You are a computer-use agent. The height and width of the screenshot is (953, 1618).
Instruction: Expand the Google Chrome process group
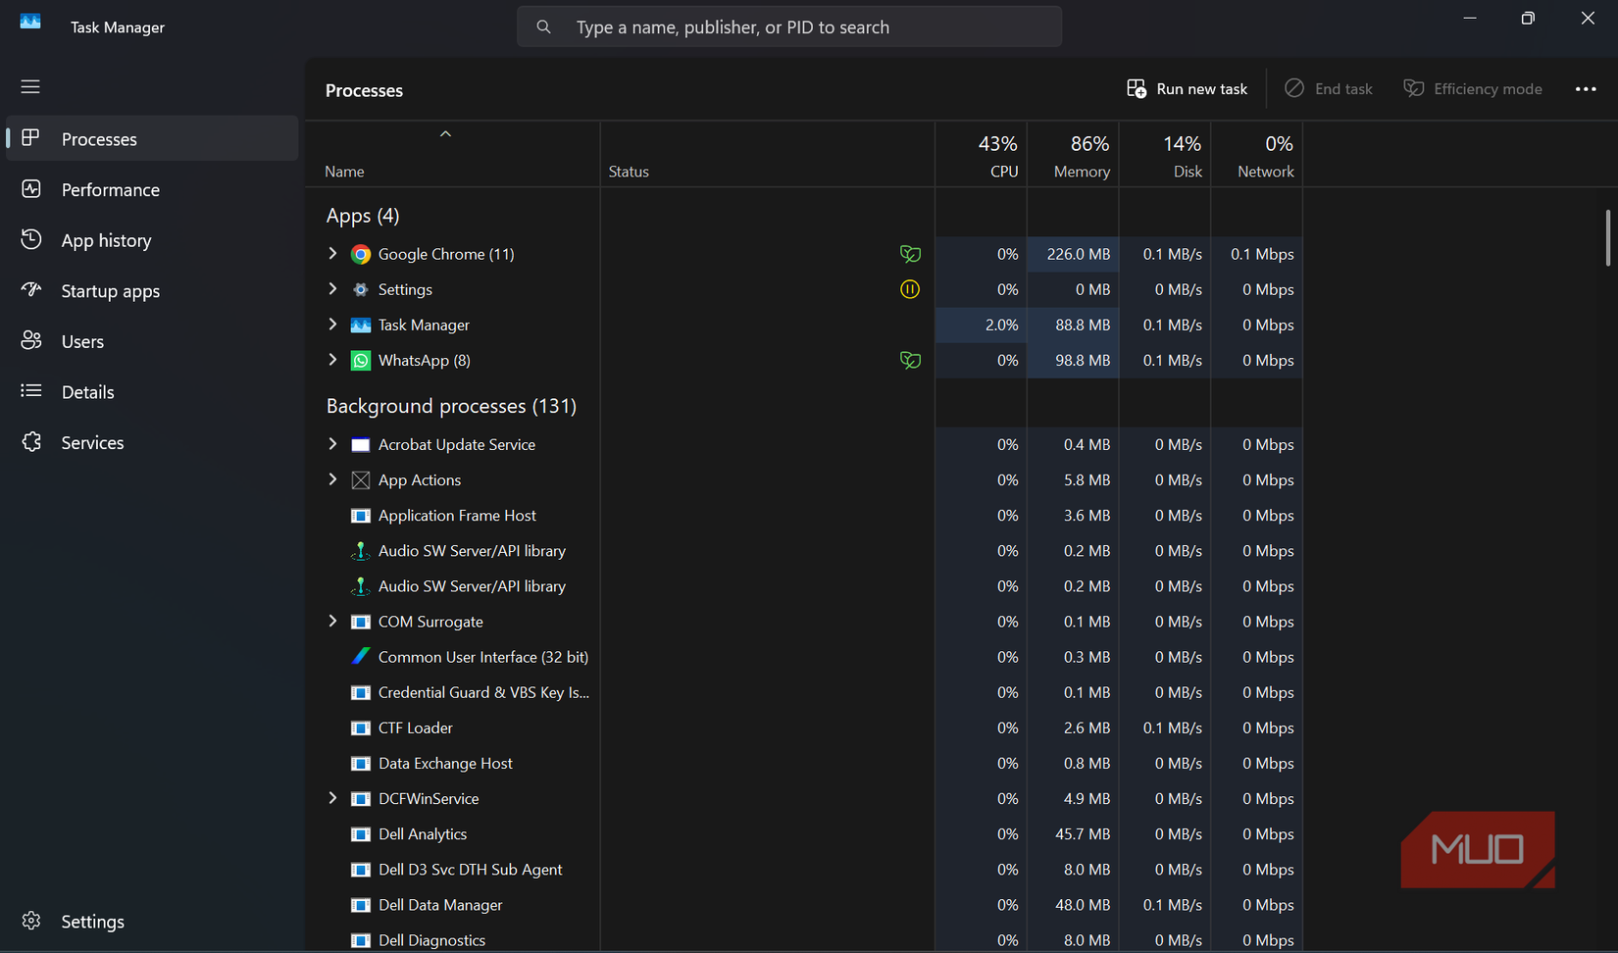point(332,253)
